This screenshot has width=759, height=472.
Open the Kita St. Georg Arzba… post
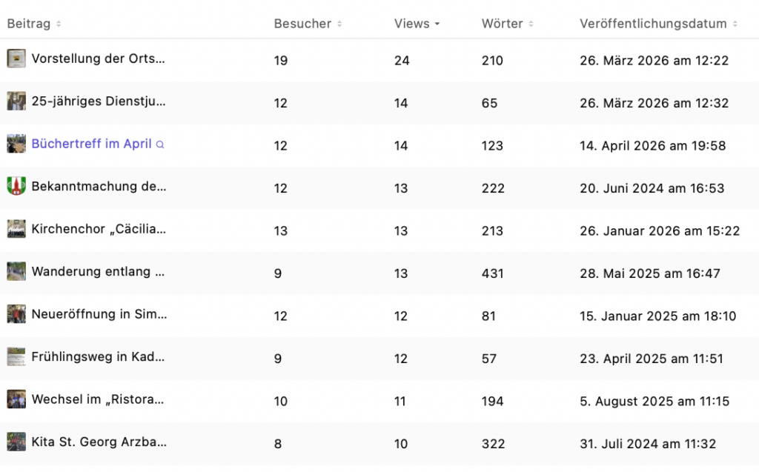pos(99,442)
